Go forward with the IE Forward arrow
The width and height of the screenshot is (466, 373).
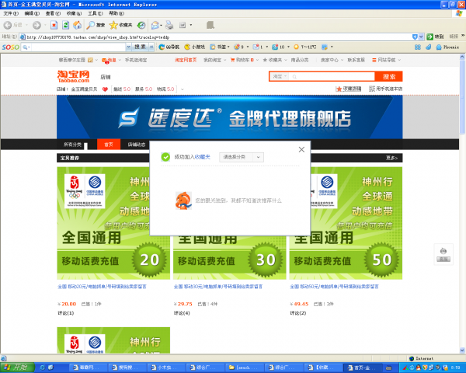click(x=37, y=26)
